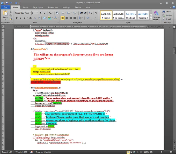The image size is (176, 154).
Task: Apply subscript formatting
Action: [x=35, y=18]
